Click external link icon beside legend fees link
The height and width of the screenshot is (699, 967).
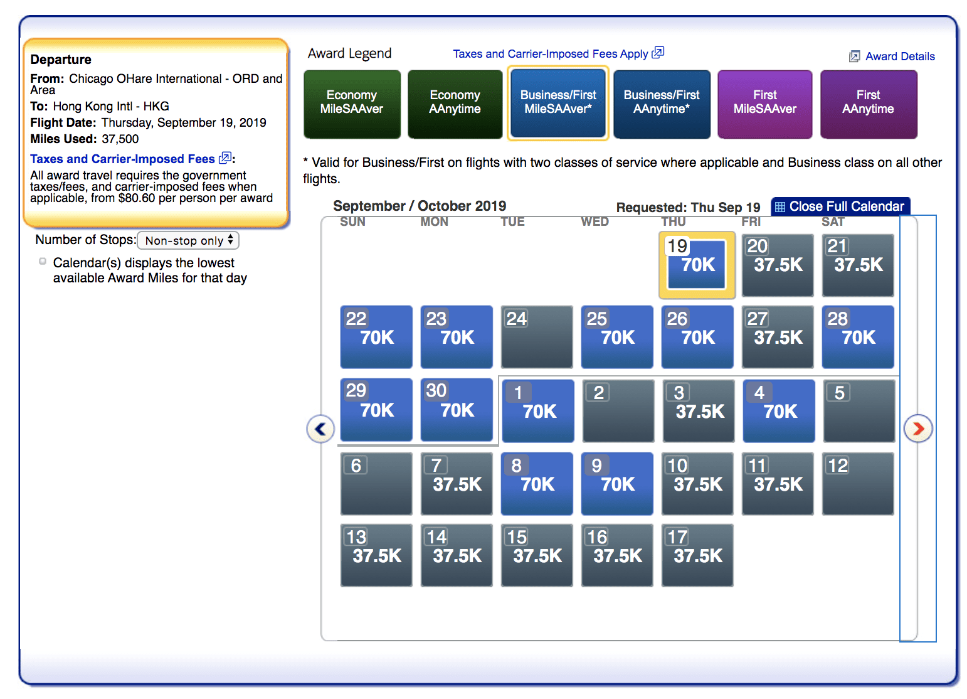(658, 53)
